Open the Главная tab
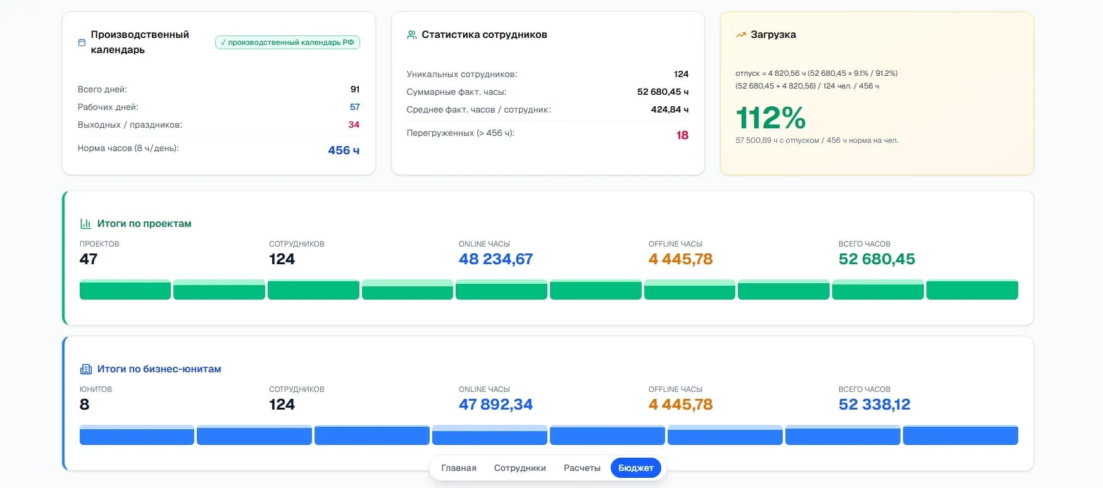This screenshot has width=1103, height=488. tap(459, 468)
